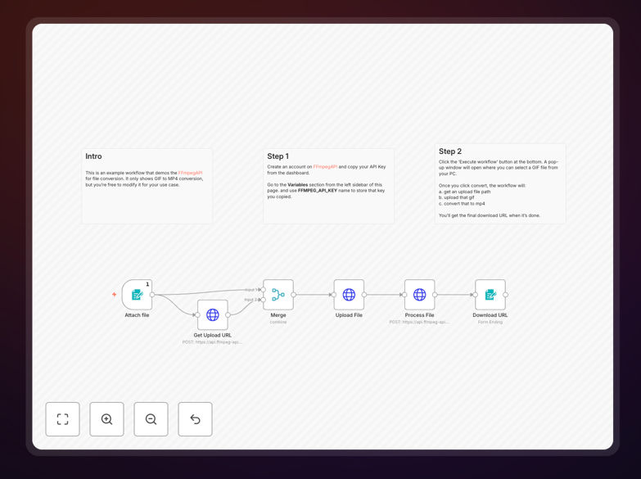Select the Process File globe node
641x479 pixels.
click(x=419, y=295)
